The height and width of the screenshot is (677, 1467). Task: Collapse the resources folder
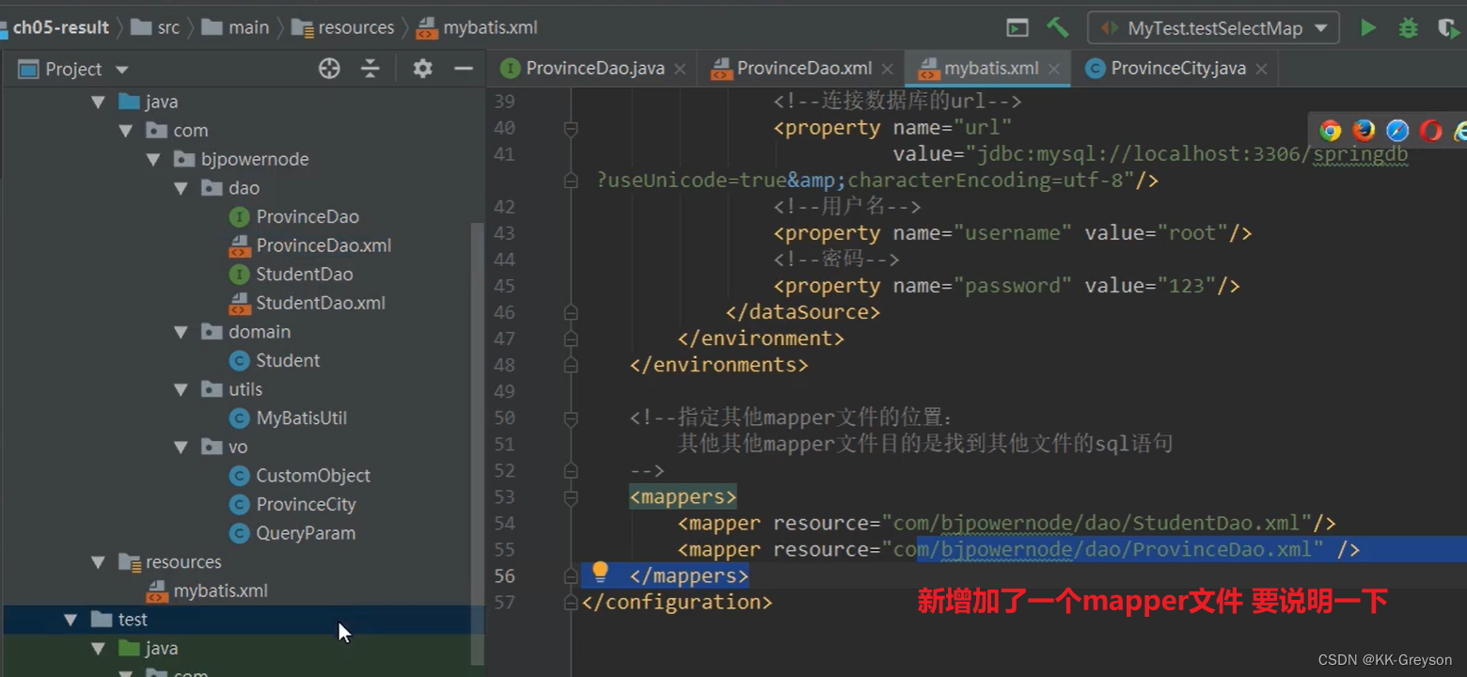point(98,562)
